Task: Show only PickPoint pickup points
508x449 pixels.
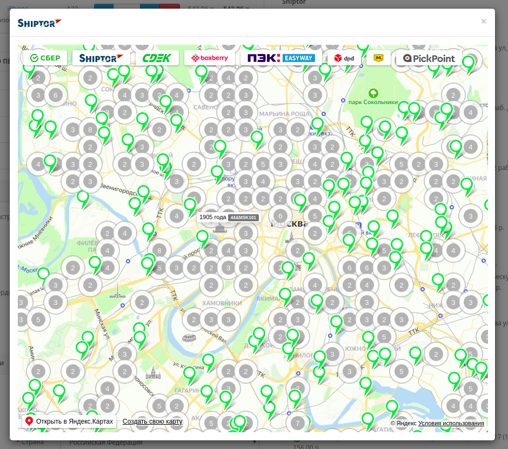Action: coord(429,58)
